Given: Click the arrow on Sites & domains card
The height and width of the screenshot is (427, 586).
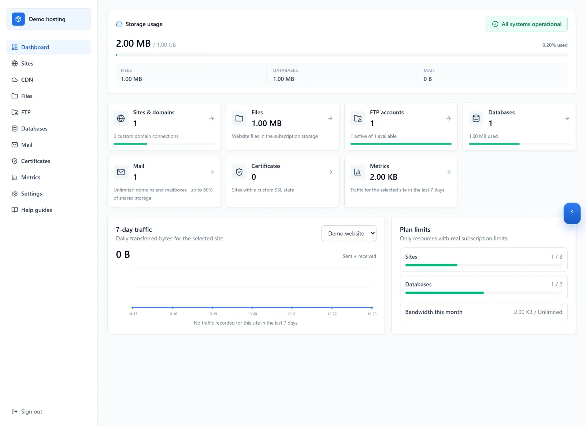Looking at the screenshot, I should click(212, 118).
